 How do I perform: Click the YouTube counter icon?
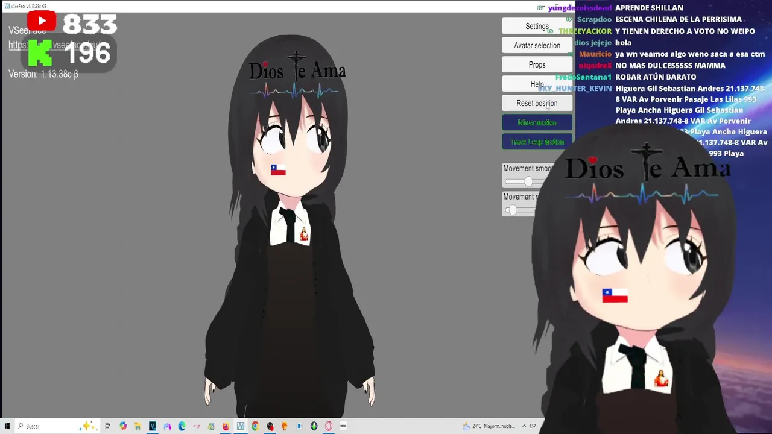point(41,22)
